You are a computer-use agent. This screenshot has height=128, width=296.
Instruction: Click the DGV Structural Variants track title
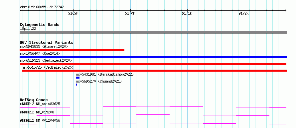47,42
